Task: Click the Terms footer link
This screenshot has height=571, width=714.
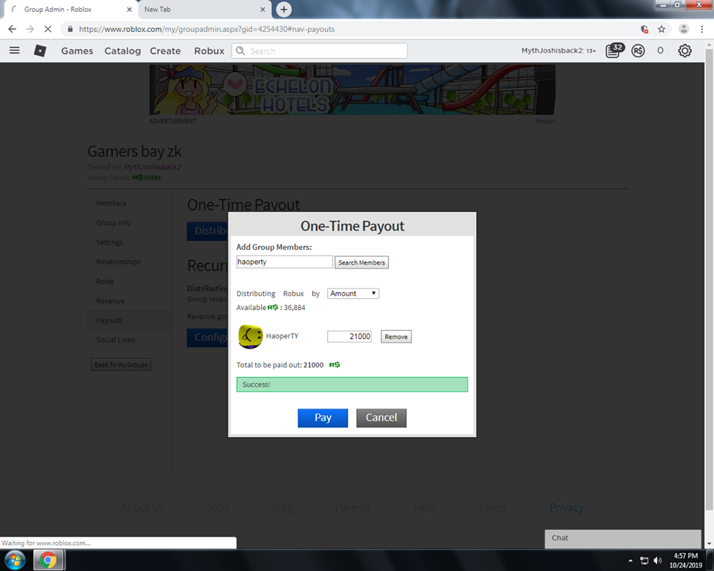Action: click(492, 508)
